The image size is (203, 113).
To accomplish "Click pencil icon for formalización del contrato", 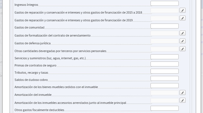I will coord(182,33).
